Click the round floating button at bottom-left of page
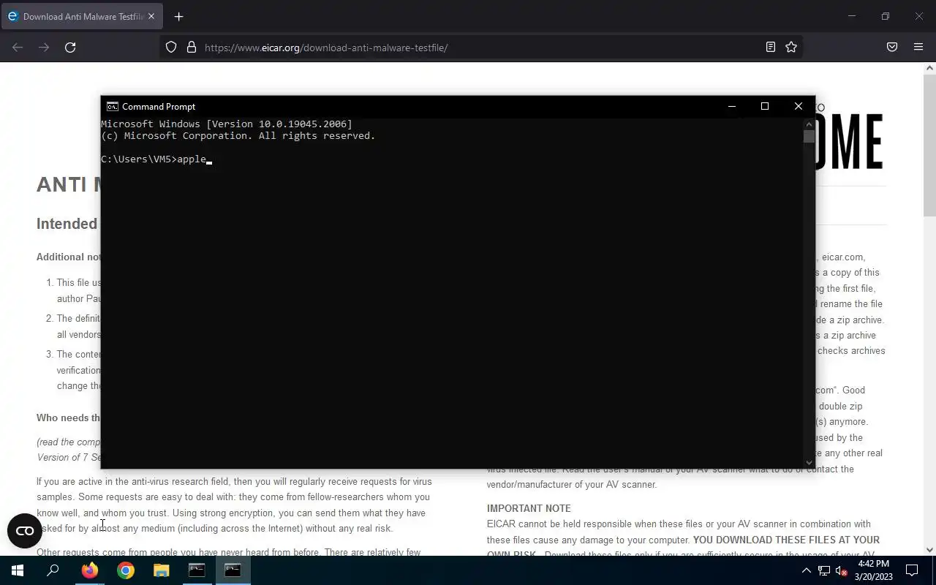This screenshot has width=936, height=585. 25,531
